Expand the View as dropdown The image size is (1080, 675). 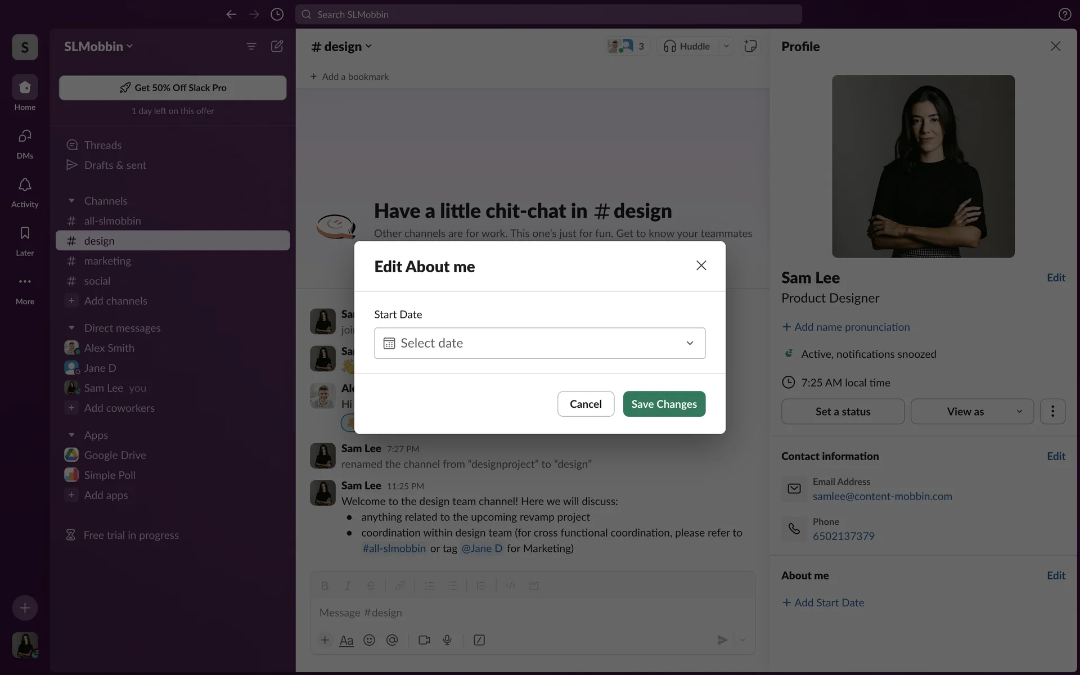(972, 411)
